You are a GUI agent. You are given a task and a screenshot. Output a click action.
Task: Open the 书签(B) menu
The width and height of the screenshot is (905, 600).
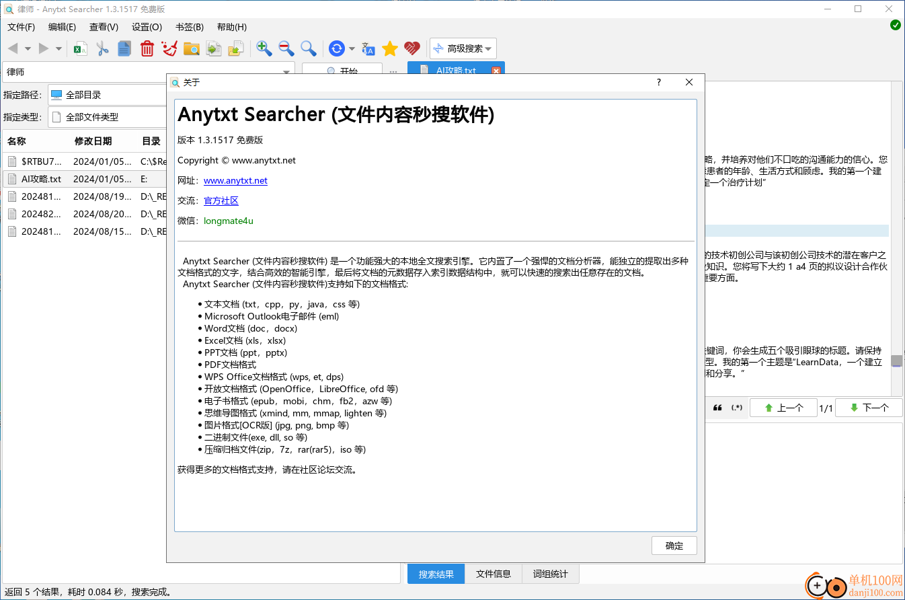190,27
